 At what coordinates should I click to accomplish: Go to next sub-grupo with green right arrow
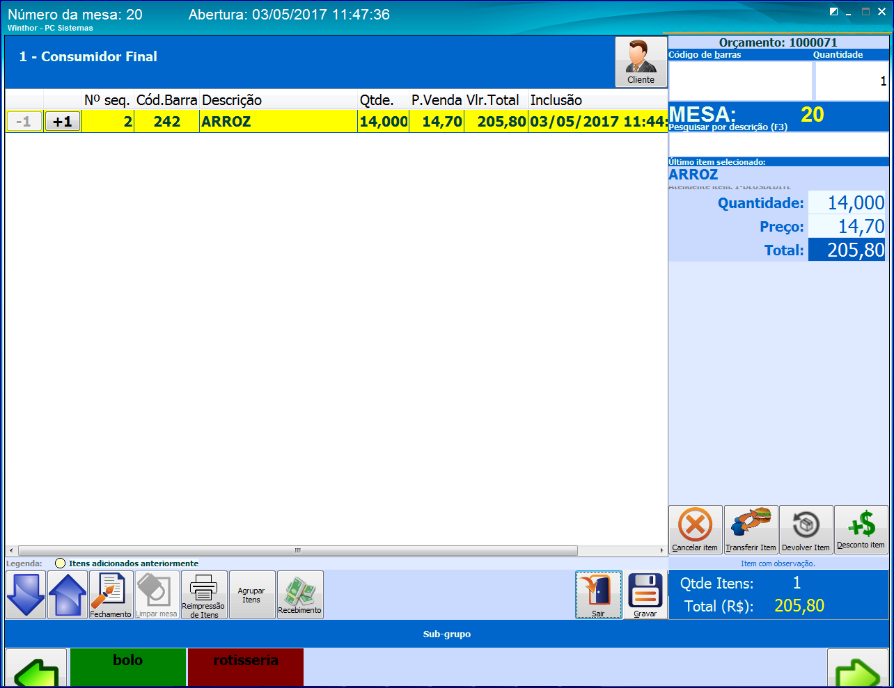pyautogui.click(x=858, y=668)
